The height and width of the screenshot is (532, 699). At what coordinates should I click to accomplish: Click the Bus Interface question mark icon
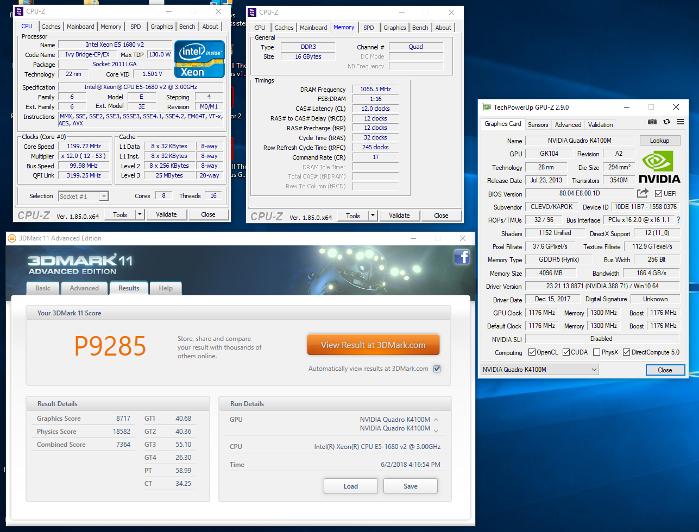click(x=678, y=220)
